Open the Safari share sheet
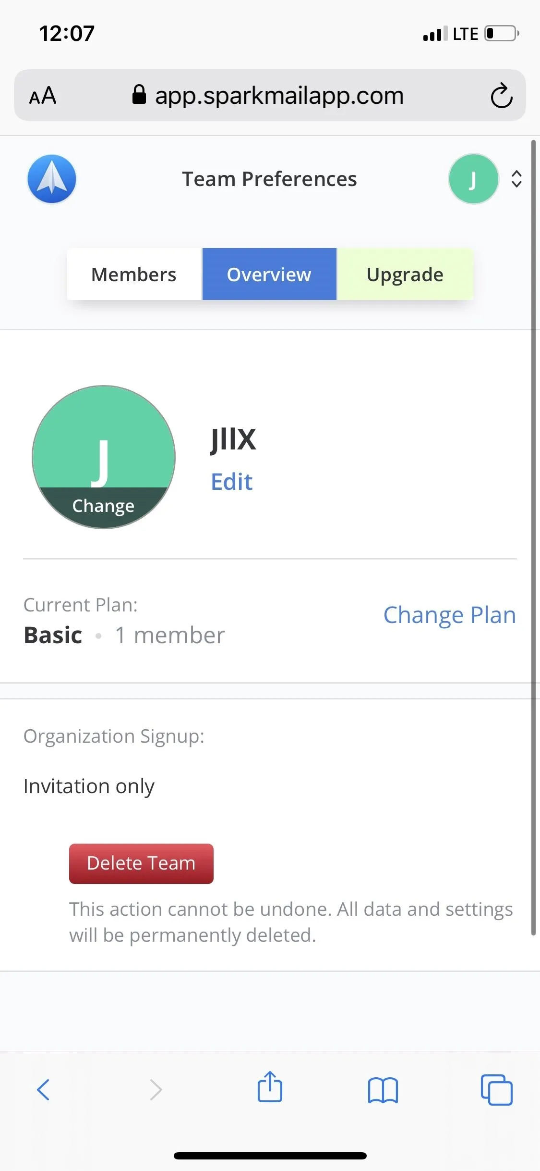The width and height of the screenshot is (540, 1171). point(270,1086)
